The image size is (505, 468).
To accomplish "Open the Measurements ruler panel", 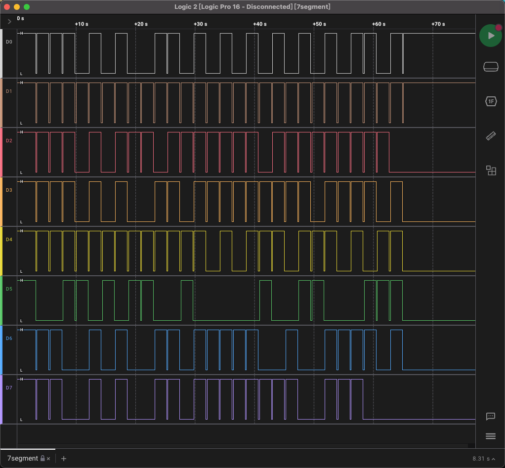I will [x=490, y=136].
